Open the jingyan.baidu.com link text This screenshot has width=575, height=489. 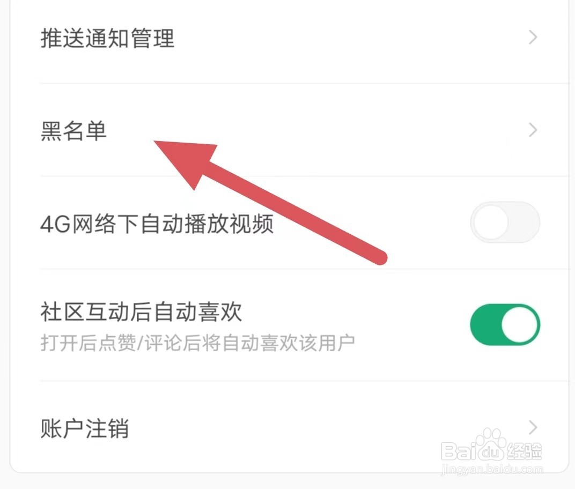click(x=492, y=469)
